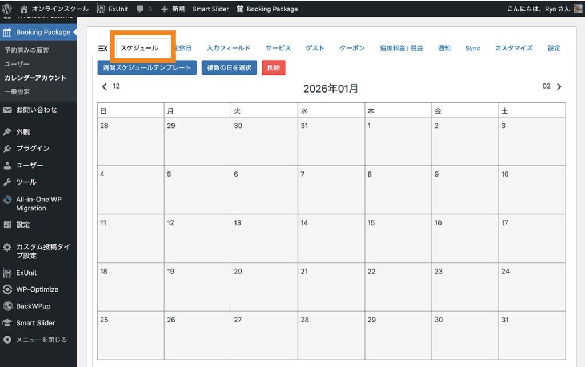Click the 週間スケジュールテンプレート button

(147, 68)
